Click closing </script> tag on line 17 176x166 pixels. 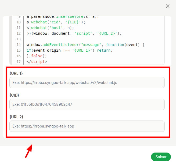click(x=37, y=62)
